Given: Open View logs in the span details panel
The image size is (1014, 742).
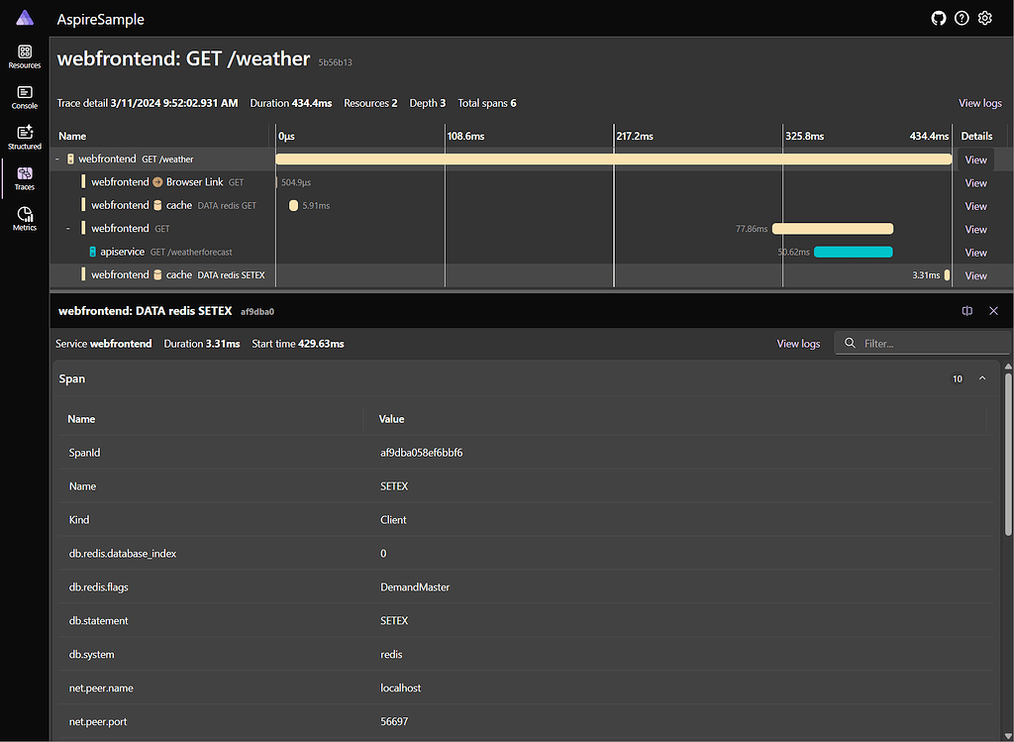Looking at the screenshot, I should (x=798, y=343).
